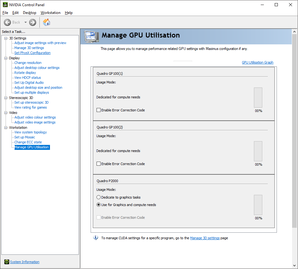Click the Home icon in toolbar
Screen dimensions: 298x269
pyautogui.click(x=47, y=22)
